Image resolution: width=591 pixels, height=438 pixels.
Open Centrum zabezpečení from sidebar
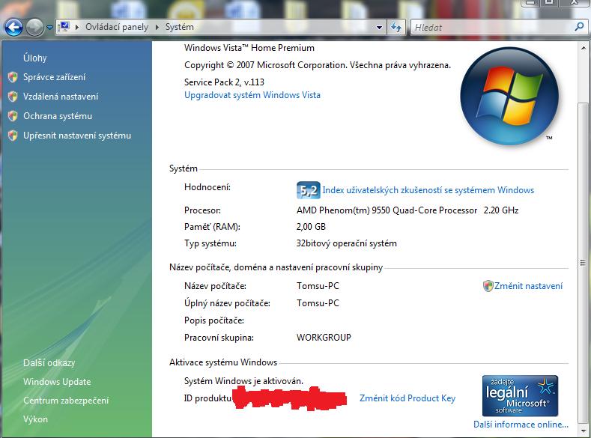[x=66, y=401]
